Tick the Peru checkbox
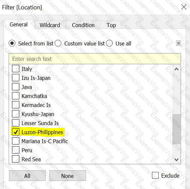Image resolution: width=190 pixels, height=189 pixels. tap(16, 150)
